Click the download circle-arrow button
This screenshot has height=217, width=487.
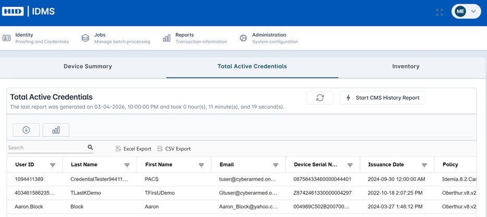point(26,130)
